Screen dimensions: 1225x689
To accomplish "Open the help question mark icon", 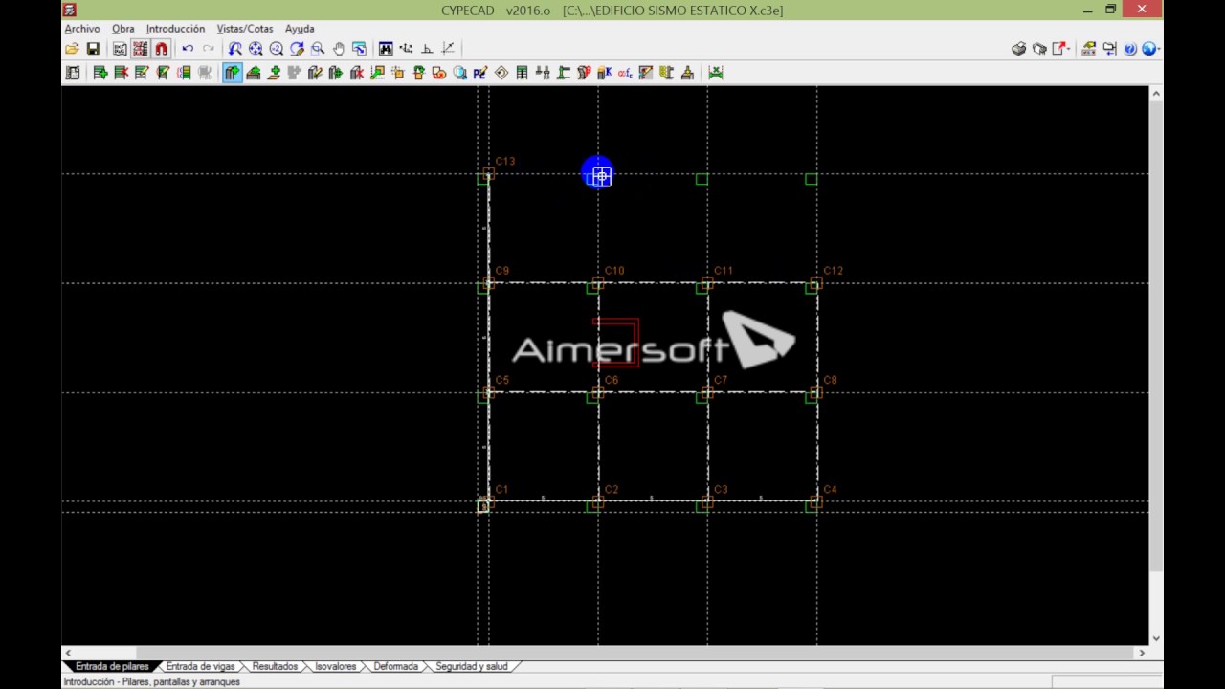I will pos(1130,49).
